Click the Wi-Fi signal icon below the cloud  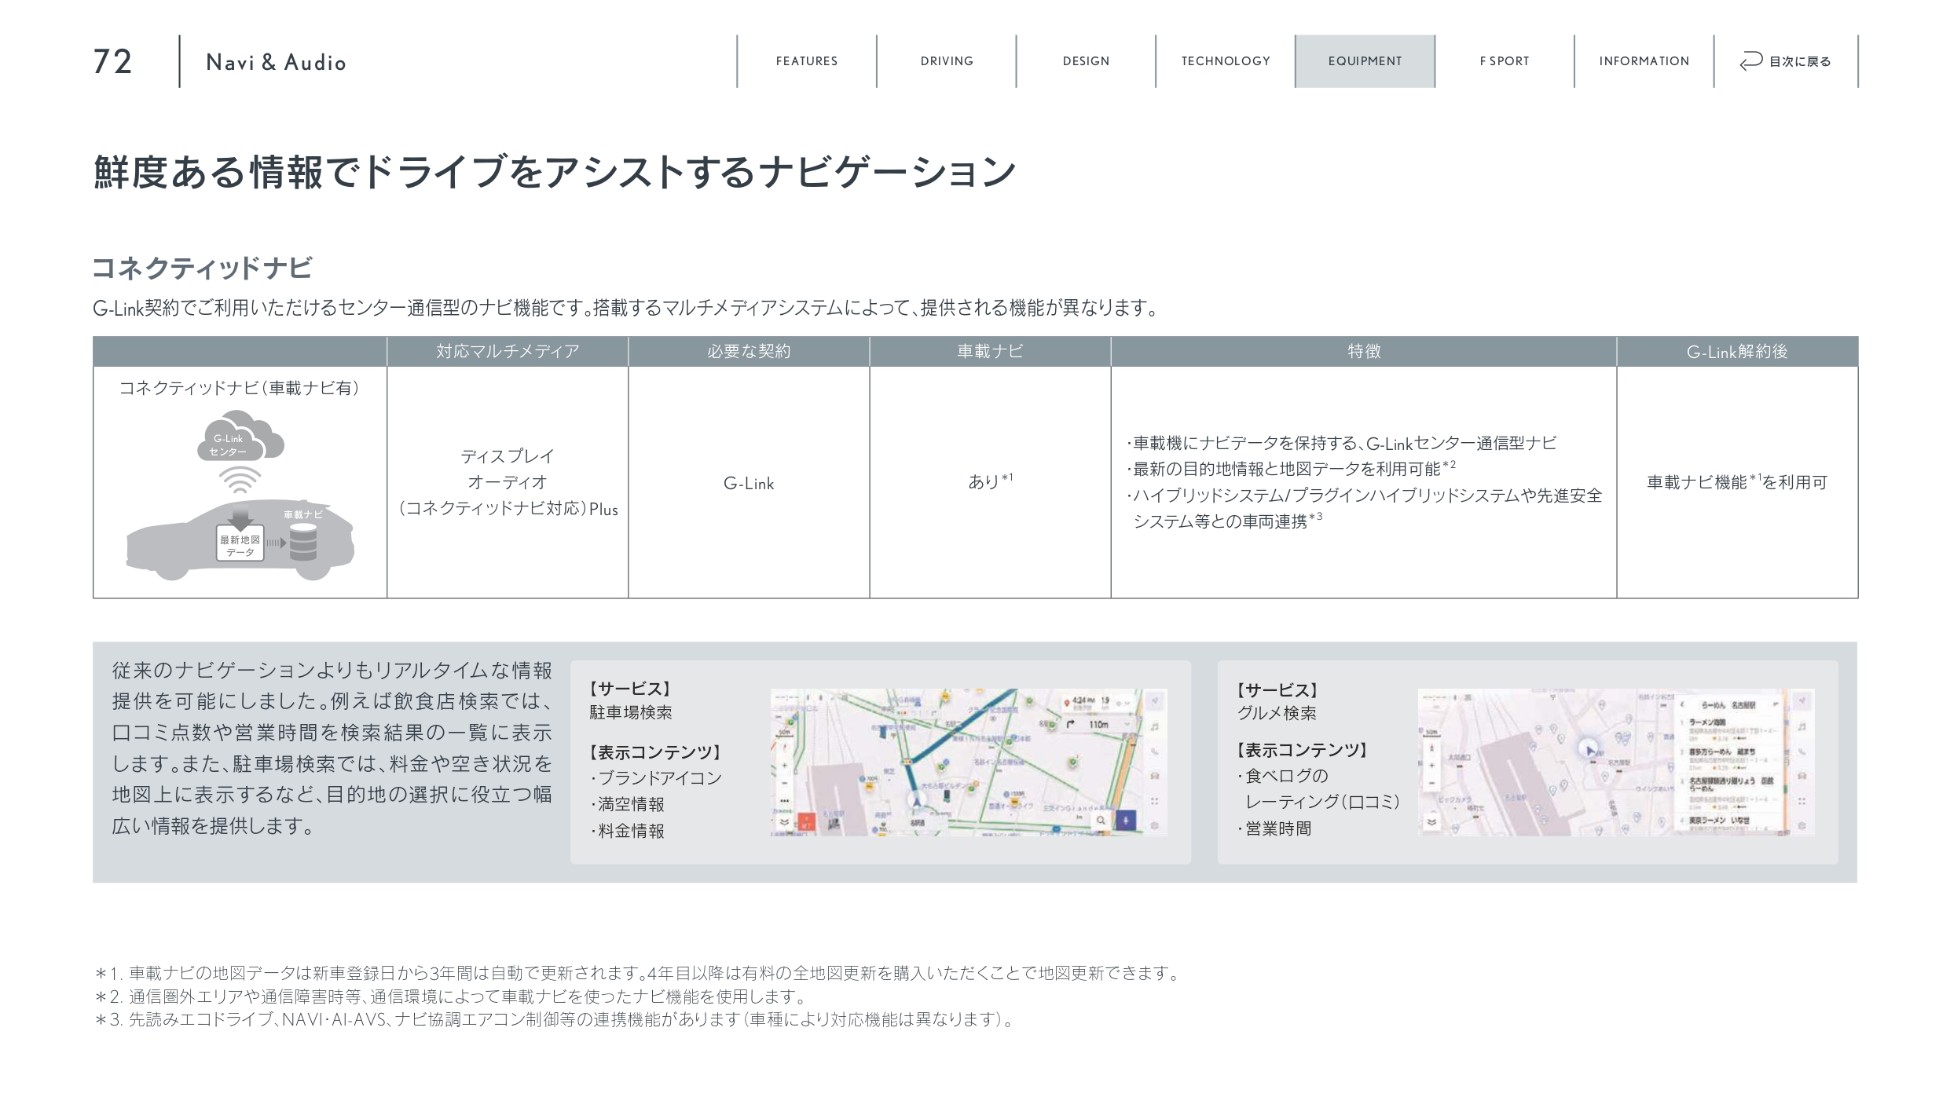click(240, 479)
